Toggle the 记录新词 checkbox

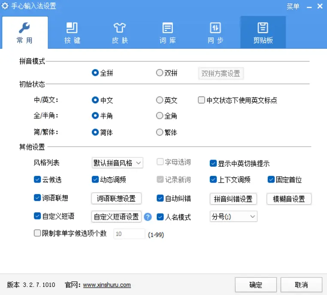click(174, 179)
